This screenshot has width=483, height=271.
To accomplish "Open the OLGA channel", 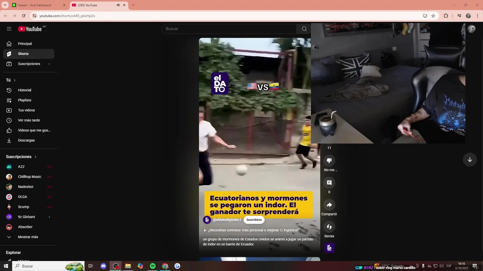I will click(x=29, y=197).
